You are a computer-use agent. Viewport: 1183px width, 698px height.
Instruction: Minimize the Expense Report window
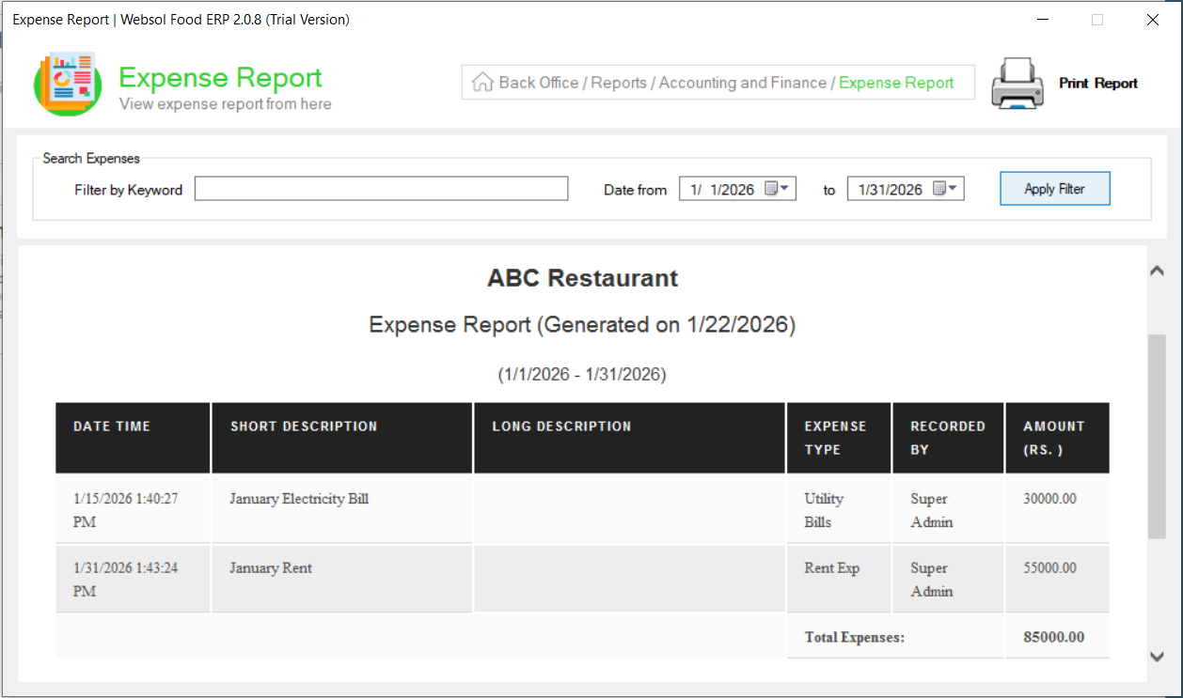[1044, 20]
